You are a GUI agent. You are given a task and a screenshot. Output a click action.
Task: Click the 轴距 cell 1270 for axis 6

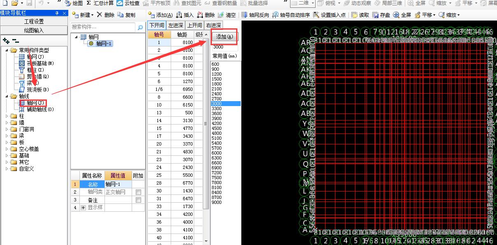(182, 81)
